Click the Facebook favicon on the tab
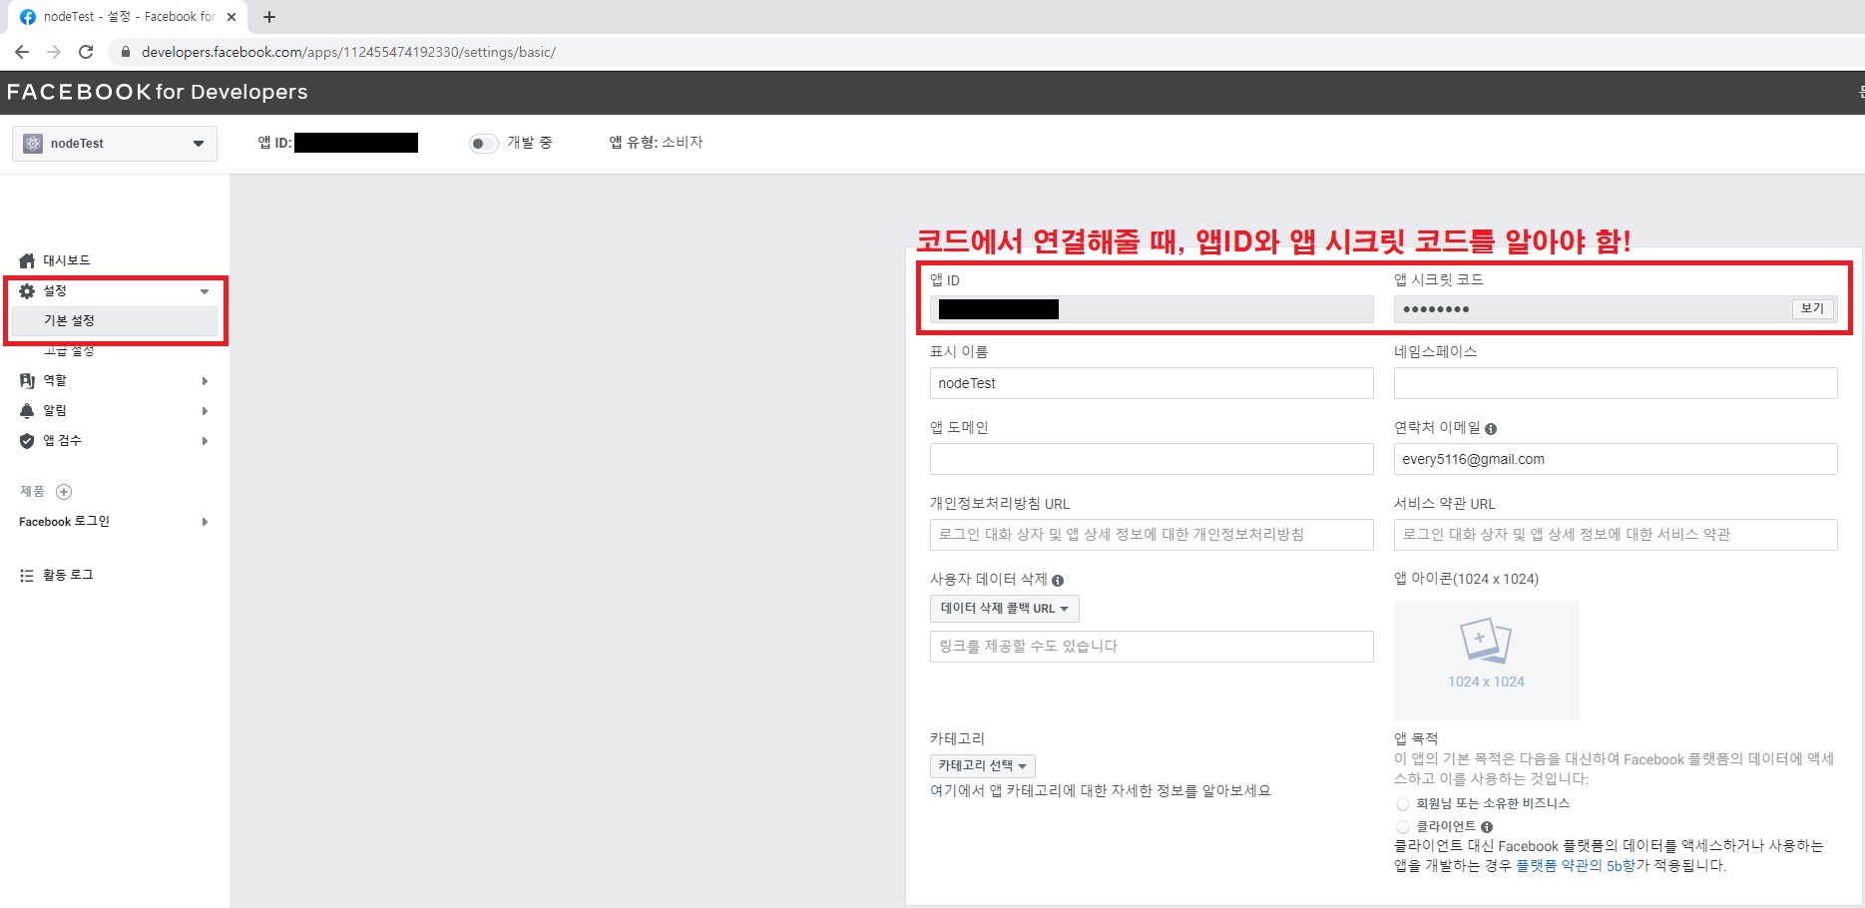Viewport: 1865px width, 908px height. 28,17
